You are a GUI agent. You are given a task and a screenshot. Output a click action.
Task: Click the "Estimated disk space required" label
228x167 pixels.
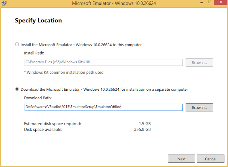[x=52, y=124]
